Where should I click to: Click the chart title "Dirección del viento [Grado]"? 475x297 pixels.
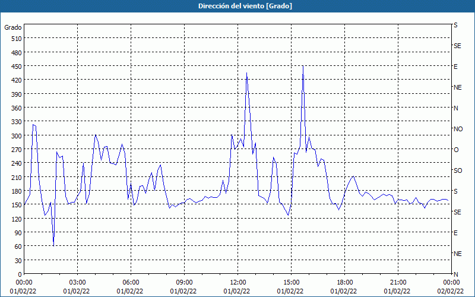tap(245, 6)
